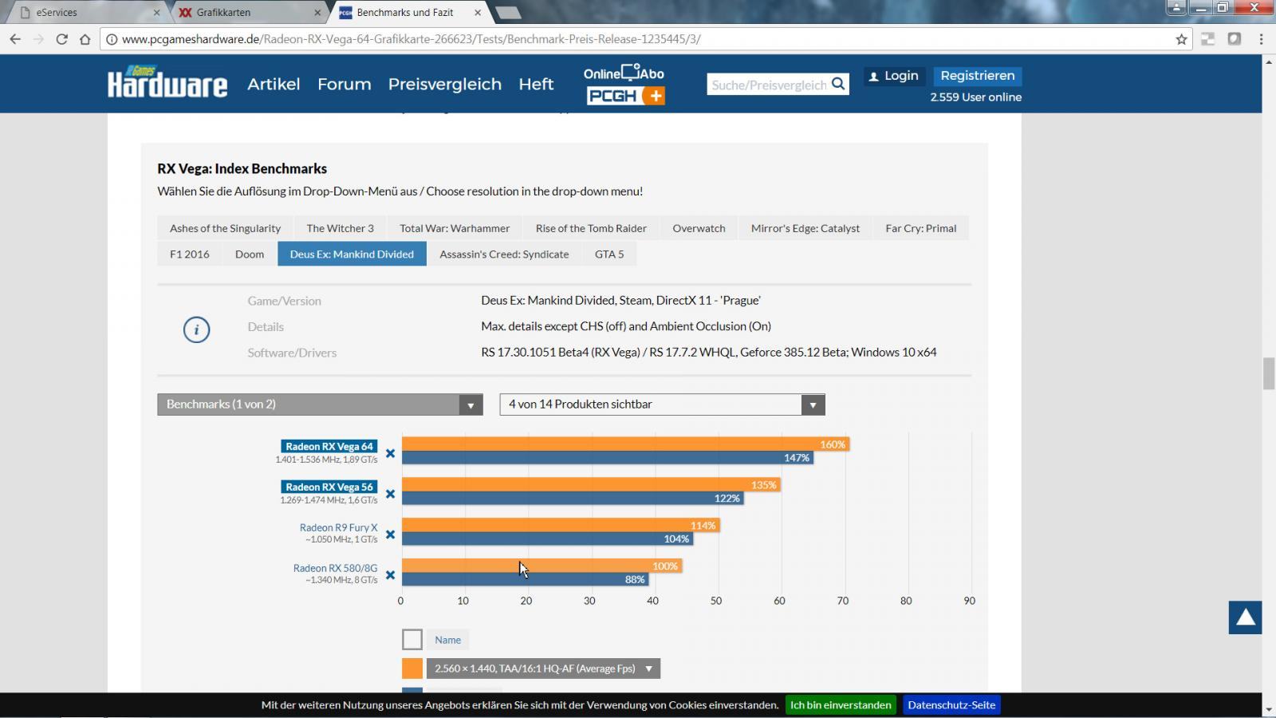Open the Datenschutz-Seite button

(x=951, y=705)
